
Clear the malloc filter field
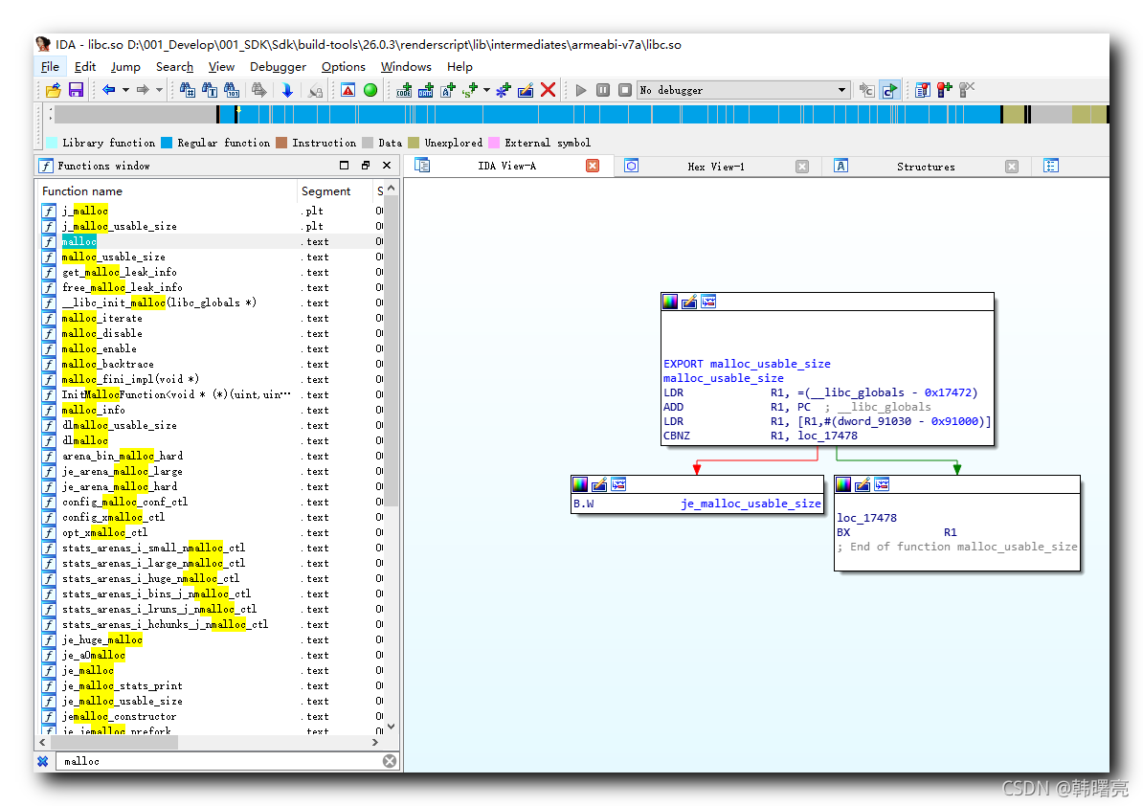pyautogui.click(x=390, y=761)
